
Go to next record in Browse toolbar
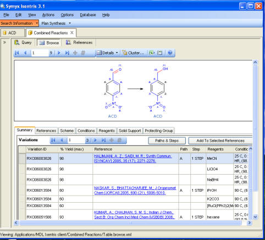click(59, 53)
